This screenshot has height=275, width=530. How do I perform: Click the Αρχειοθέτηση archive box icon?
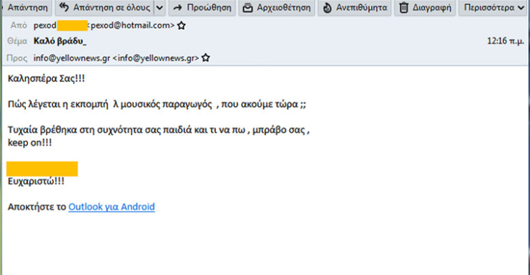(x=247, y=8)
